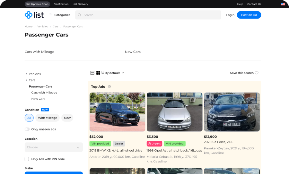Go to Home breadcrumb

point(29,27)
